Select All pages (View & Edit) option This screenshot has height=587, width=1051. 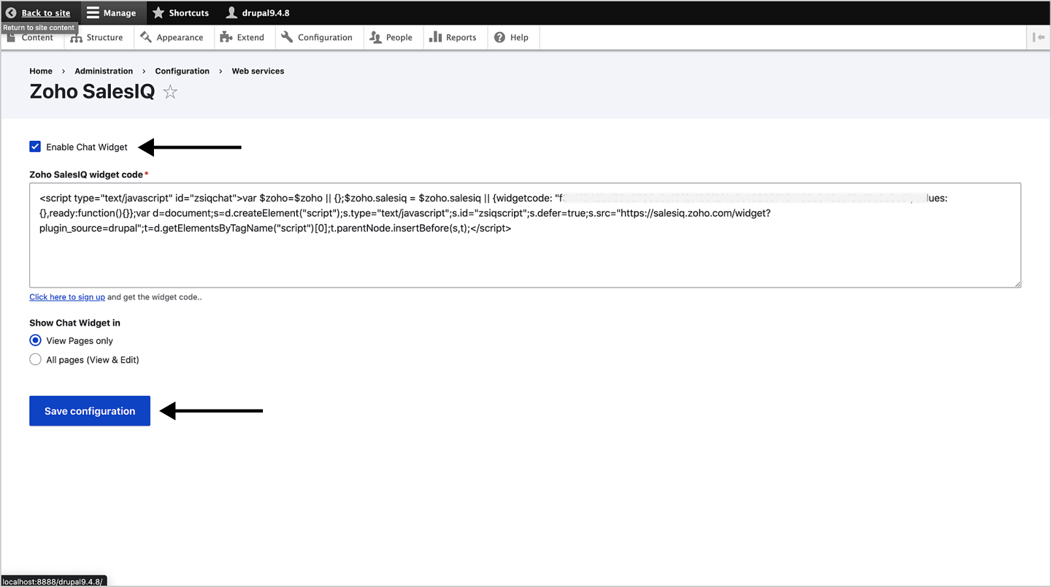pos(35,359)
